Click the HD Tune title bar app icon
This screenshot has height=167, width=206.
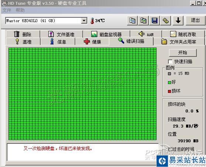coord(4,3)
